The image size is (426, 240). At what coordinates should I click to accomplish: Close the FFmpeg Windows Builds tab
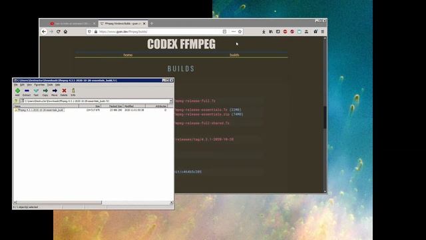tap(144, 24)
